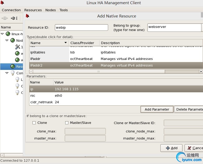Screen dimensions: 203x164
Task: Select the highlighted Resources green circle icon
Action: [x=12, y=66]
